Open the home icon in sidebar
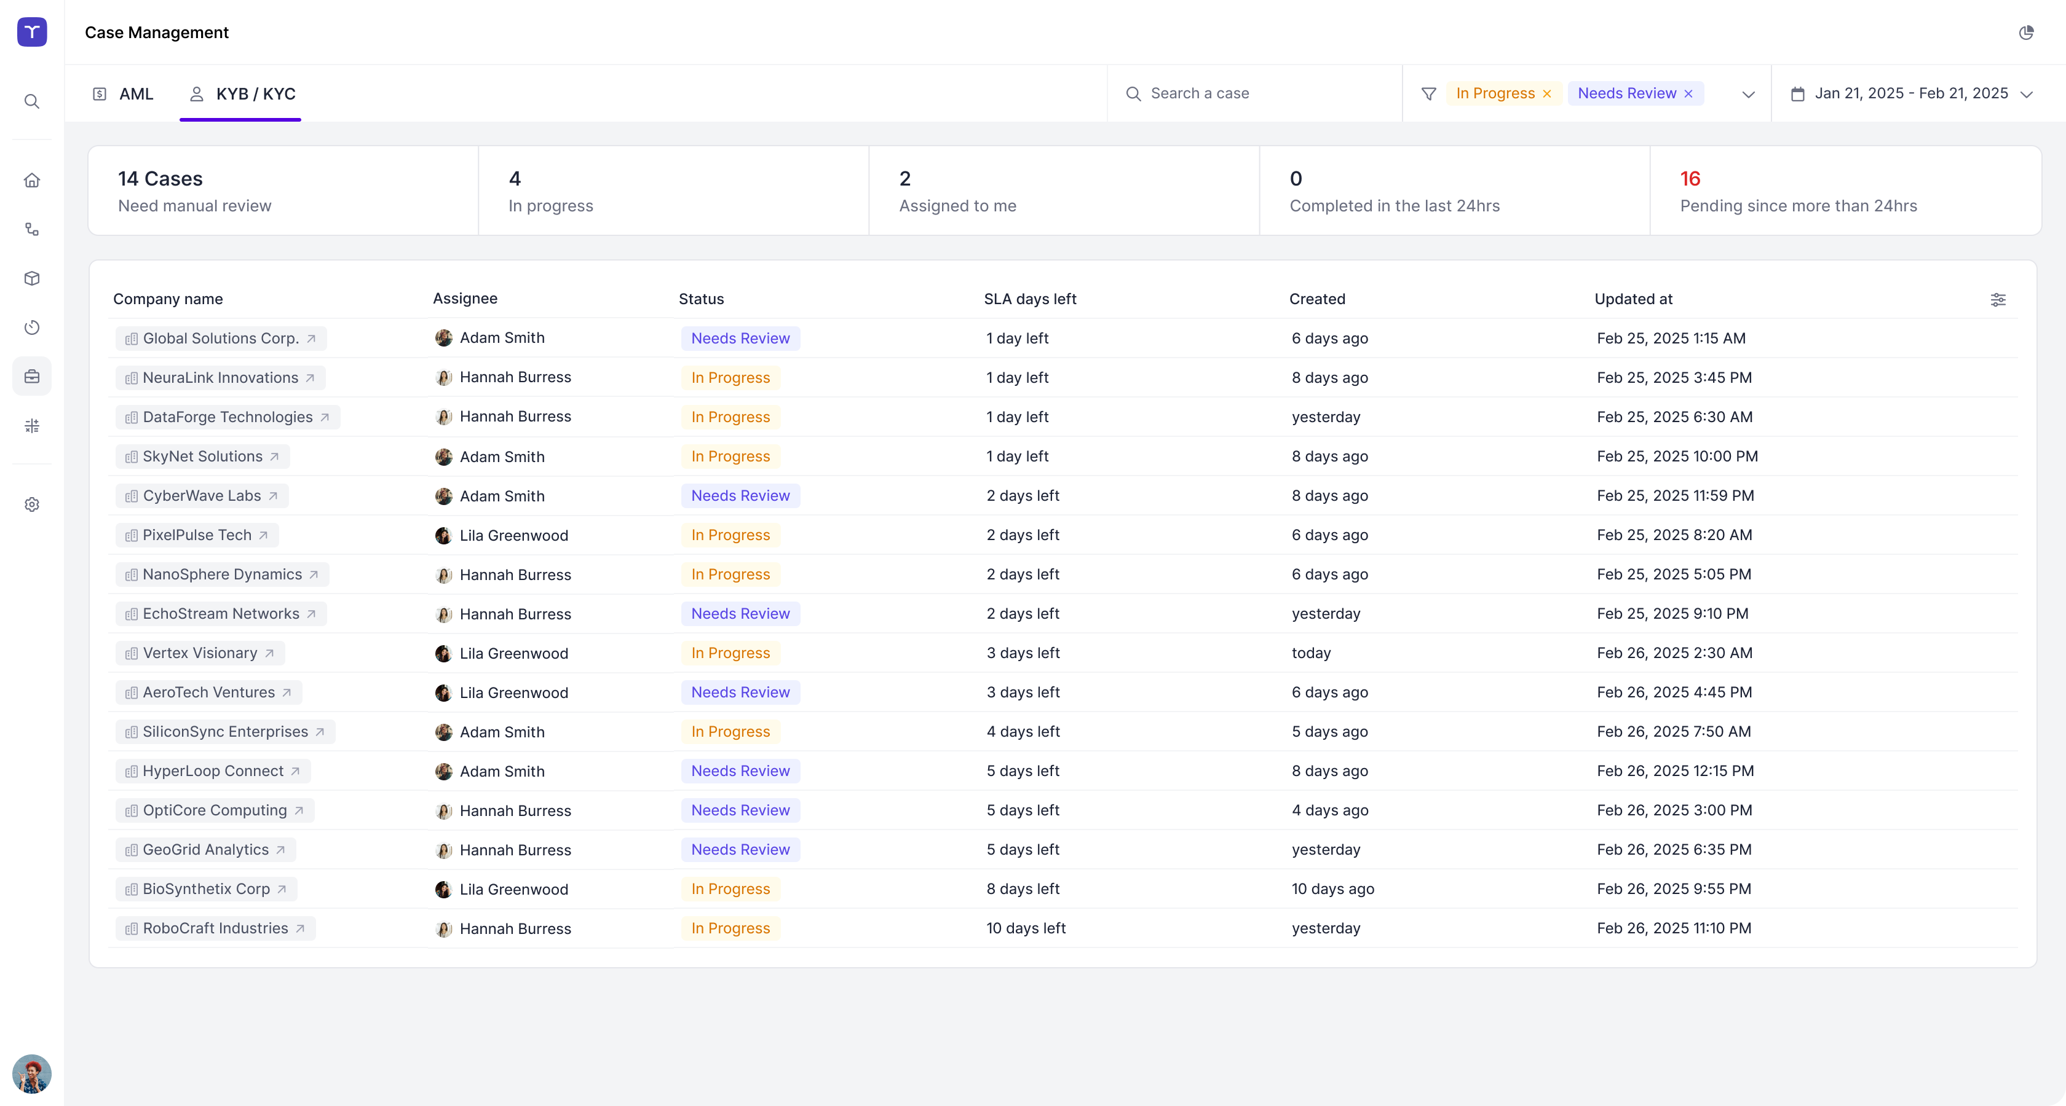 [32, 180]
